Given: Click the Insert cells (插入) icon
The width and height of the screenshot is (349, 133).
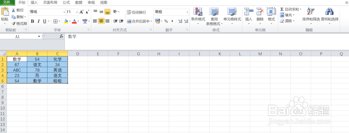Looking at the screenshot, I should click(x=248, y=11).
